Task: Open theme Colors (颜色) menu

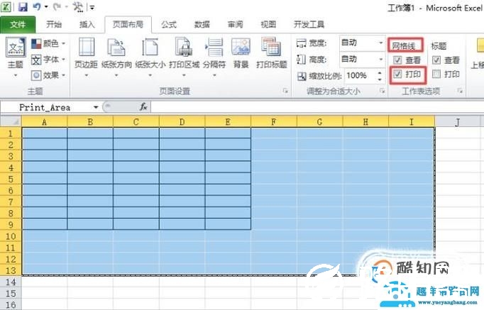Action: tap(48, 44)
